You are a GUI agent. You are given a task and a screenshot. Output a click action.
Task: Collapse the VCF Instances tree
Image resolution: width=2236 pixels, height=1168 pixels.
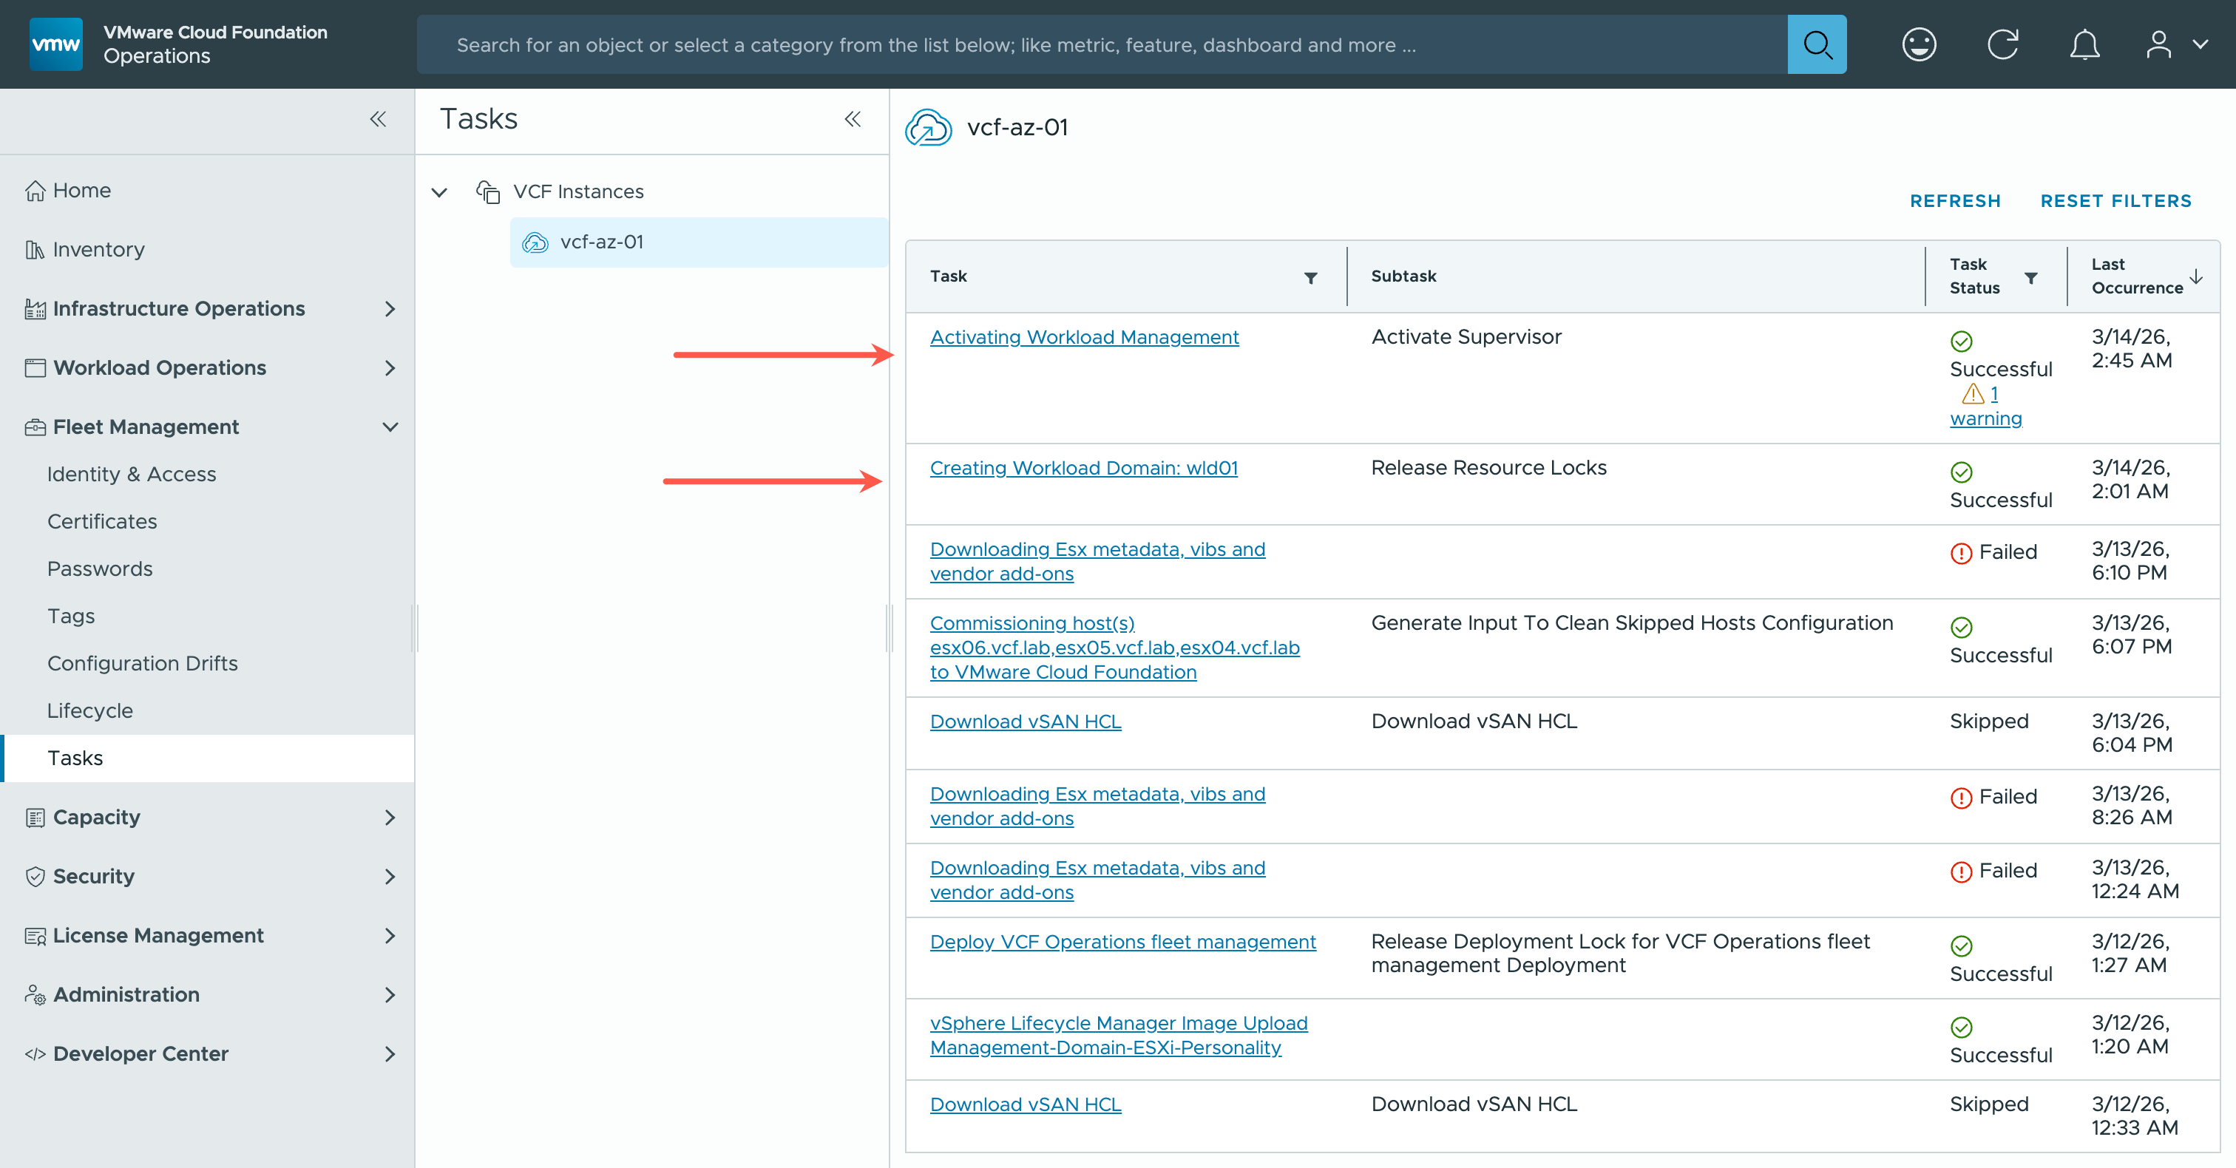(440, 191)
